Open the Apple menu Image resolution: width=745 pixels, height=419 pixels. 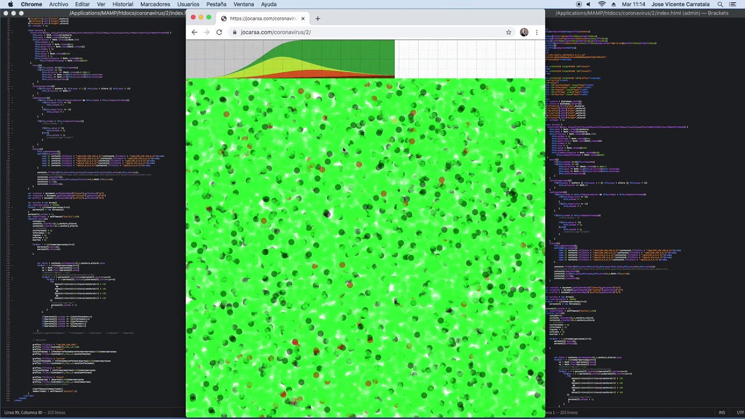[10, 4]
